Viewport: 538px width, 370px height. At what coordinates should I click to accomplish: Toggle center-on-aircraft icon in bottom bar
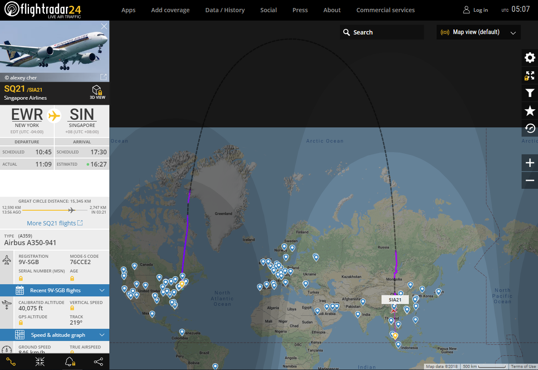pos(40,362)
